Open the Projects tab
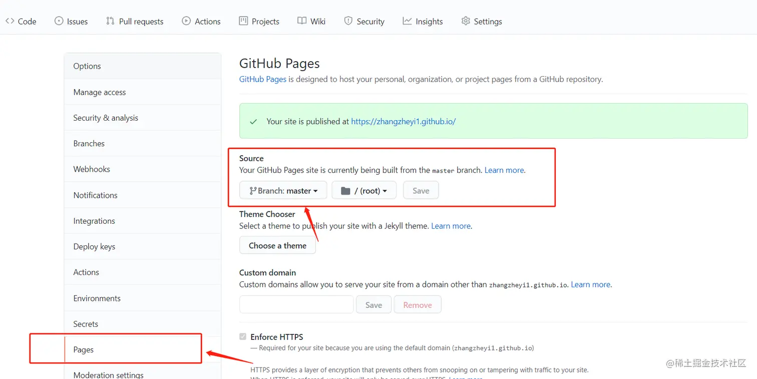 (259, 21)
